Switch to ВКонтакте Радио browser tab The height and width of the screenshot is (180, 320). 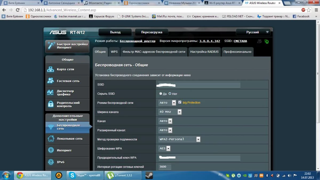pos(102,3)
